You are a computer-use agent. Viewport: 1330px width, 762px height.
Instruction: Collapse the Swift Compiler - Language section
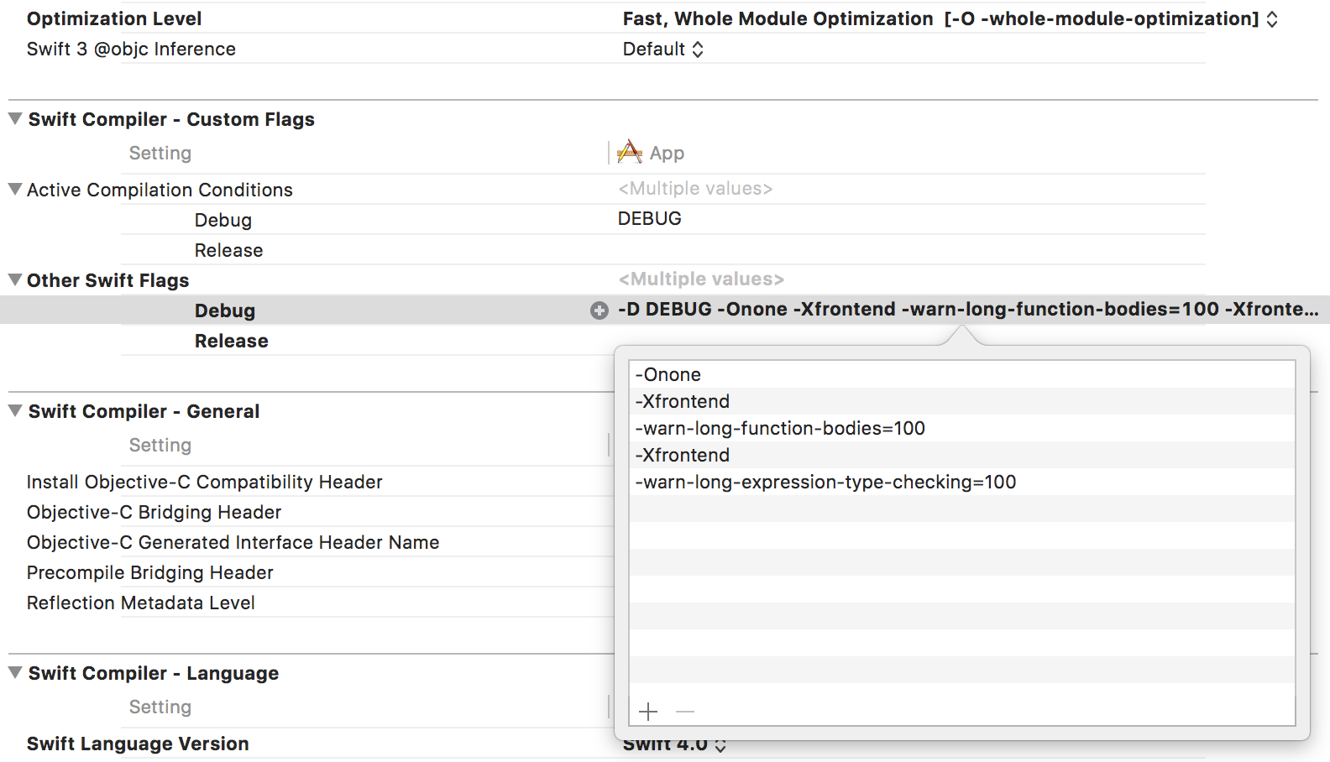[x=15, y=673]
